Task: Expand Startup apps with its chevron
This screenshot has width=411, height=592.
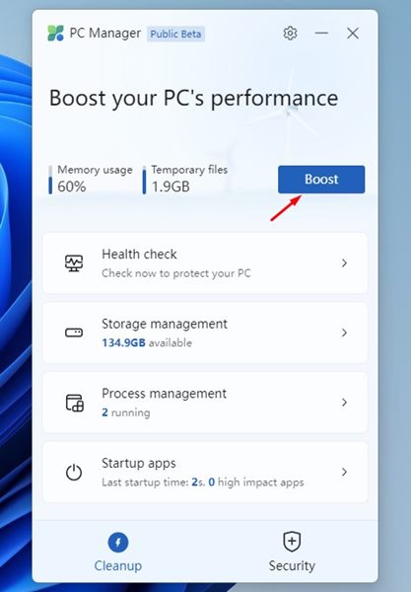Action: [x=344, y=472]
